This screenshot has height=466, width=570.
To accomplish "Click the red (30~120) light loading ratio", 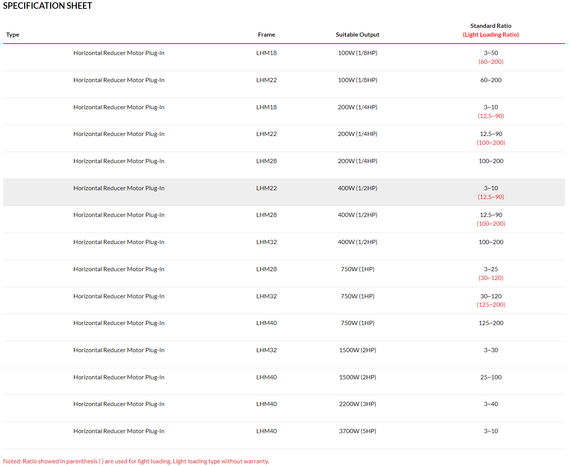I will pyautogui.click(x=491, y=278).
